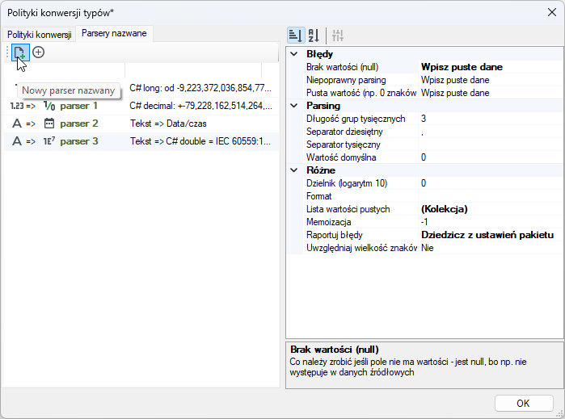Select the Alphabetical A-Z sort icon

tap(314, 36)
